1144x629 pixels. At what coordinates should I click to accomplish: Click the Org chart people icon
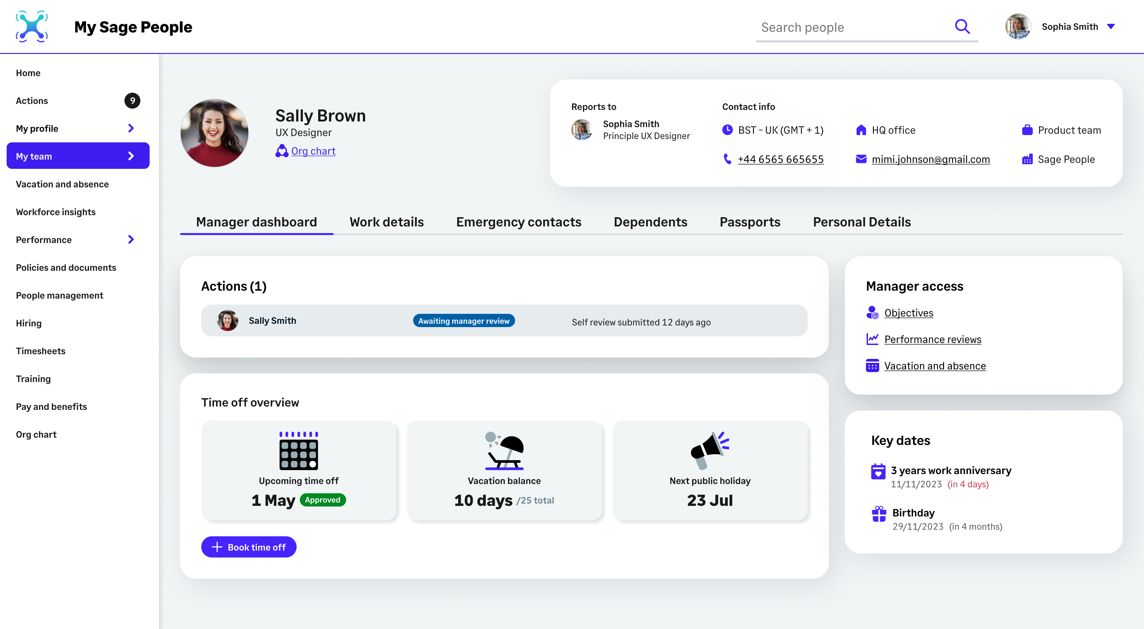click(282, 151)
